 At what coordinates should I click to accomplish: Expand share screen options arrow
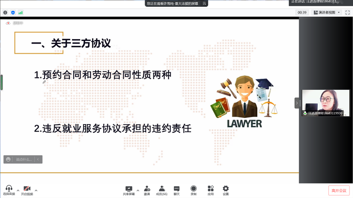tap(138, 191)
